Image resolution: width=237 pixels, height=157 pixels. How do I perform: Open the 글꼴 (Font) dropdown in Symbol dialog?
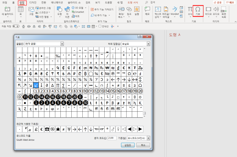(62, 44)
